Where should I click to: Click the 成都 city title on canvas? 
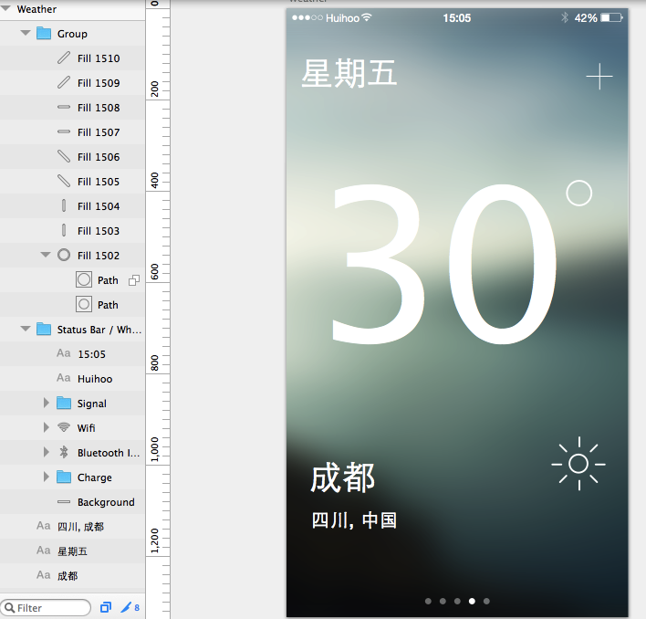[343, 477]
